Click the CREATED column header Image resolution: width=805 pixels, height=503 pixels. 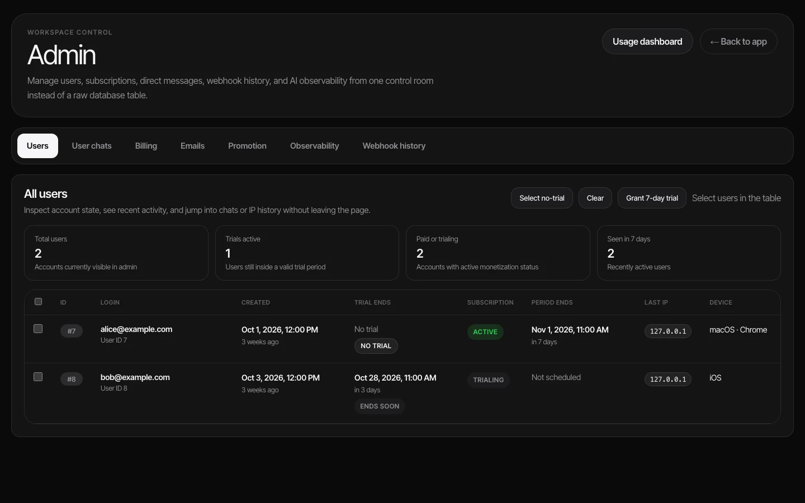pyautogui.click(x=255, y=302)
